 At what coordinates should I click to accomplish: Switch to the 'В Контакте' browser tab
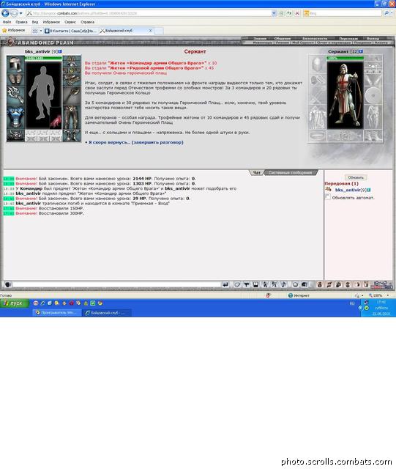click(70, 31)
